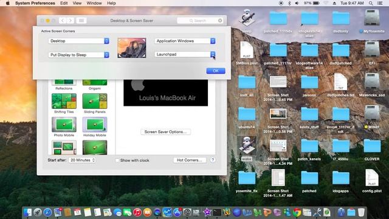389x219 pixels.
Task: Open App Store in the Dock
Action: coord(177,212)
